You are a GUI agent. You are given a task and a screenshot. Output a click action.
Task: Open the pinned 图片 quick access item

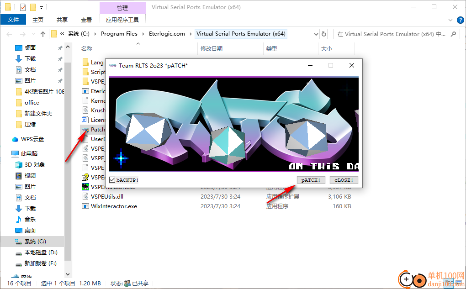pos(30,80)
